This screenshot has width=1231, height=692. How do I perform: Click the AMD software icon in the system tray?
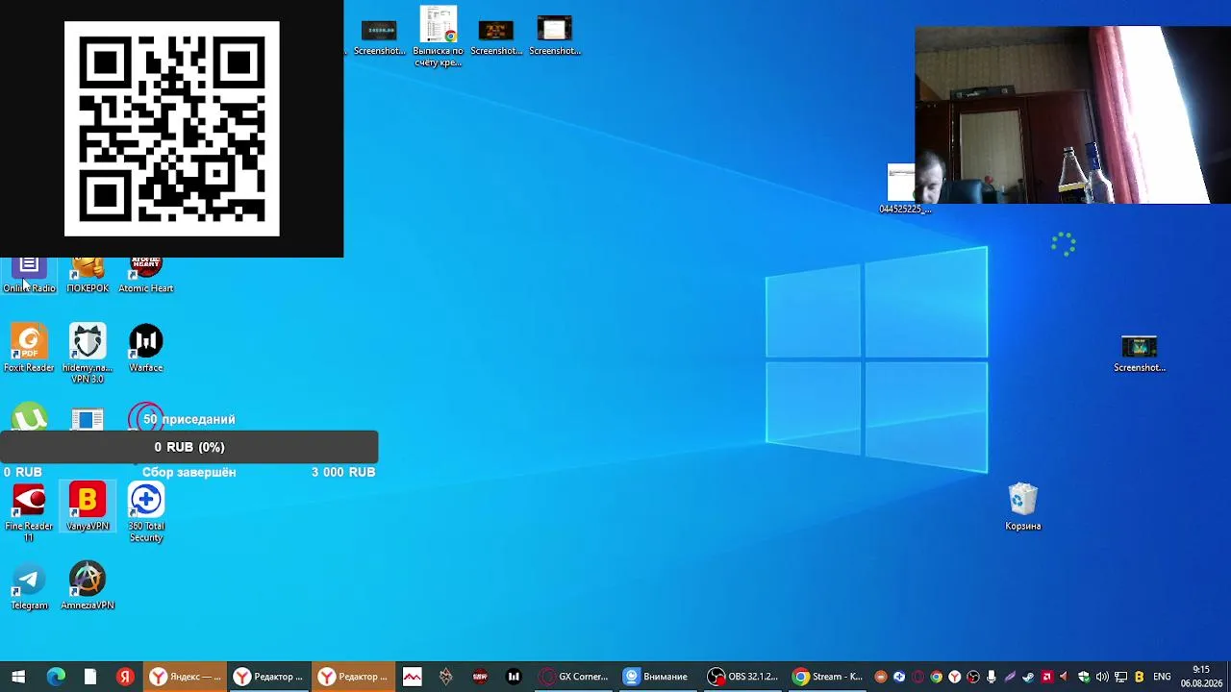pyautogui.click(x=1047, y=677)
